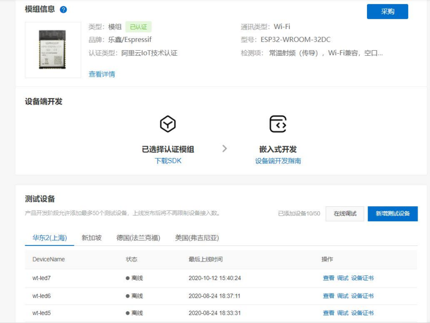Open the 模组信息 help icon
The height and width of the screenshot is (323, 430).
[62, 9]
